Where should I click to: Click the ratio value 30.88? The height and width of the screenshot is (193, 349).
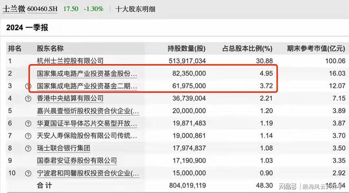point(264,61)
